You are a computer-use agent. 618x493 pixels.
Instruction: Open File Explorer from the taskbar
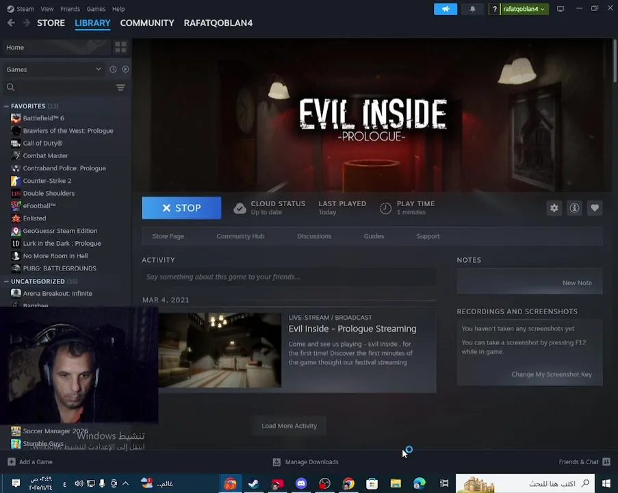coord(396,483)
